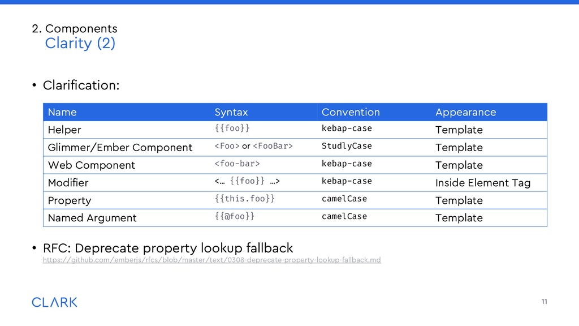579x326 pixels.
Task: Click the slide number 11
Action: click(544, 302)
